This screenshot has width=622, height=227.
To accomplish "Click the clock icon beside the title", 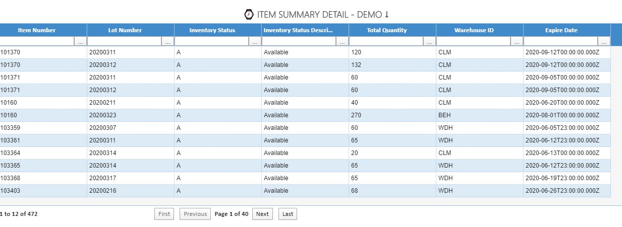I will pyautogui.click(x=249, y=15).
